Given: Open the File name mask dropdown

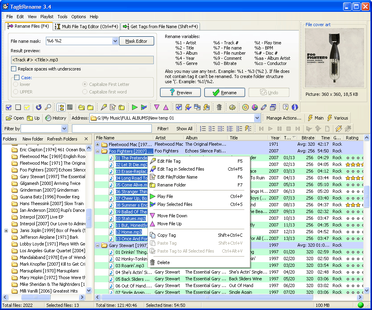Looking at the screenshot, I should click(115, 41).
